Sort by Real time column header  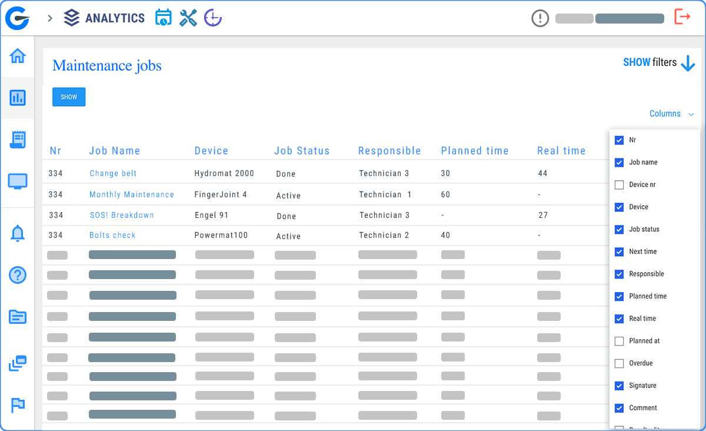pyautogui.click(x=561, y=151)
